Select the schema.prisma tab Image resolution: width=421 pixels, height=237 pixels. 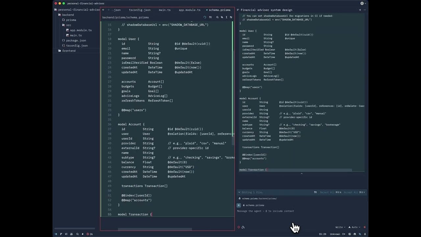[220, 10]
